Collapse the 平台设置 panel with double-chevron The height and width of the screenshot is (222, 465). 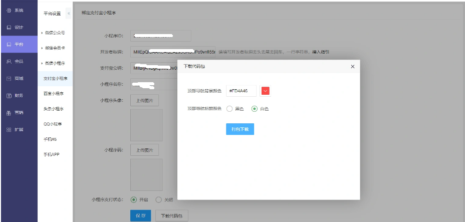68,13
